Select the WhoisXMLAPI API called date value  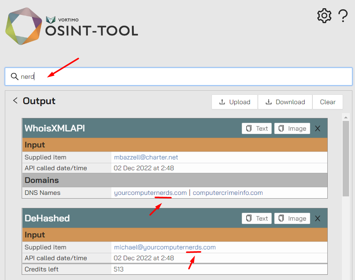click(144, 168)
